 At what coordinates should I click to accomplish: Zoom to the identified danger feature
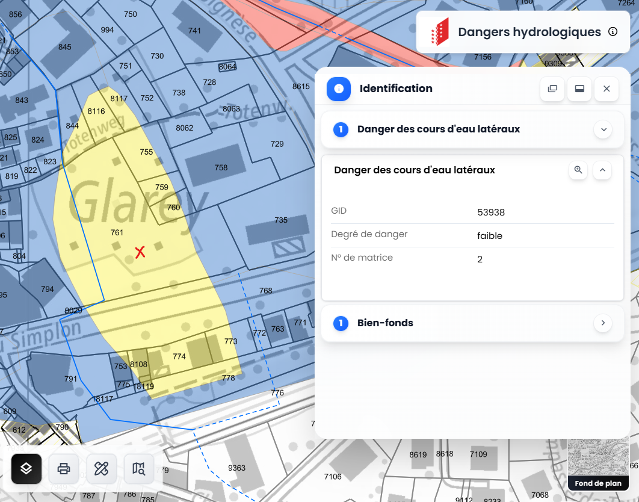(578, 170)
